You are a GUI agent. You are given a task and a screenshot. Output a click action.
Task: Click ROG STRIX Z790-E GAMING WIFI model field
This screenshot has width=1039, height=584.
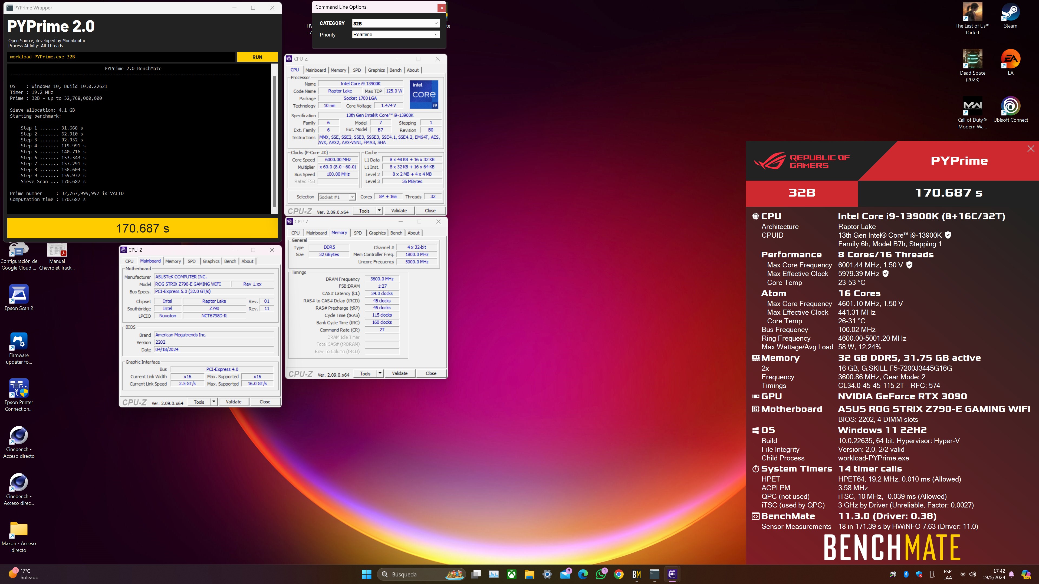[192, 284]
